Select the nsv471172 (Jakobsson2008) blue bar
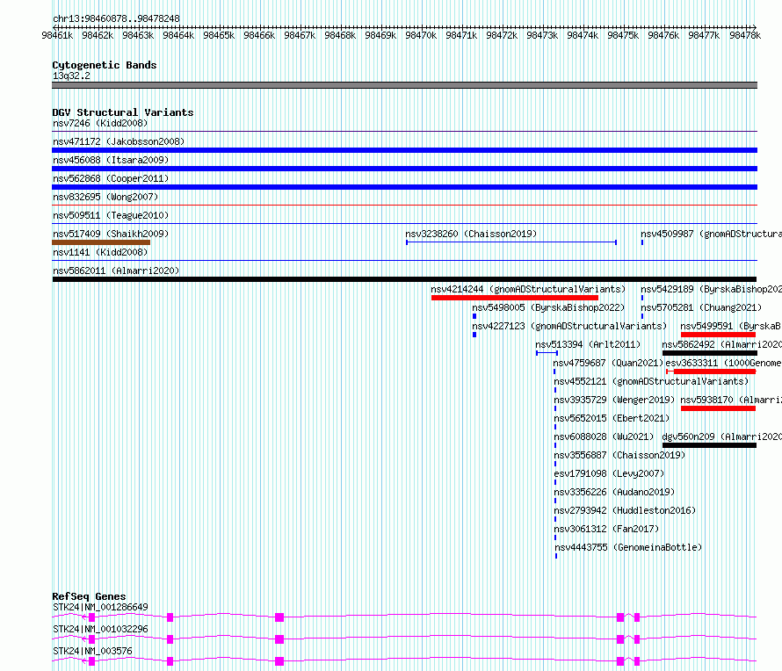Viewport: 782px width, 671px height. coord(404,150)
